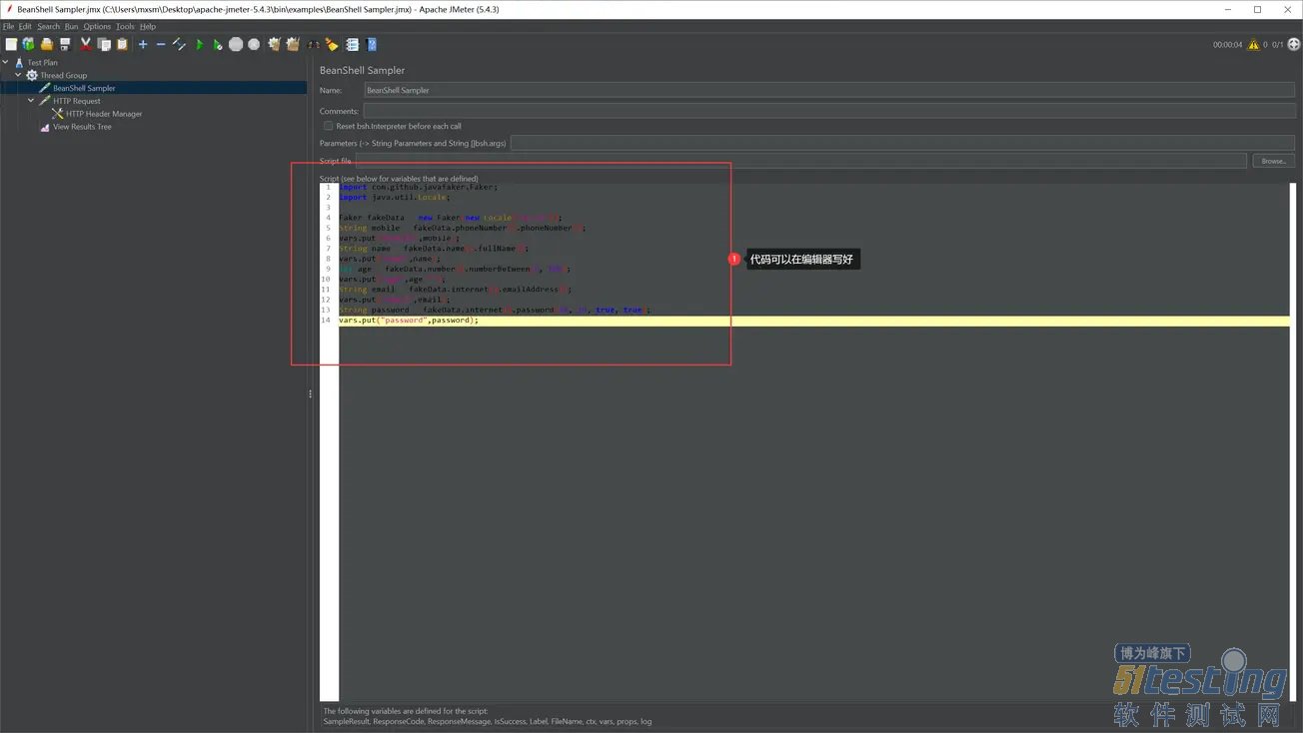Click the Clear All results icon
Screen dimensions: 1303x733
click(x=293, y=44)
